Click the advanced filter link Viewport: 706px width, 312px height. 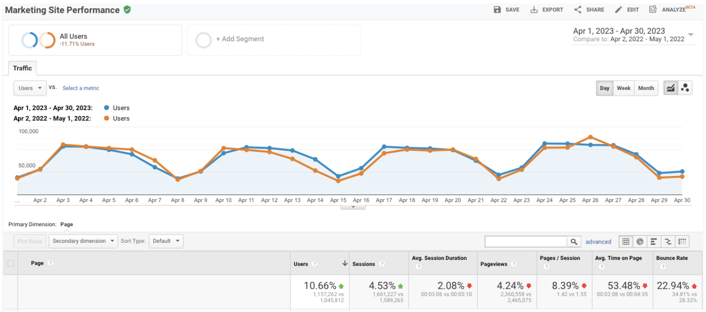(598, 242)
